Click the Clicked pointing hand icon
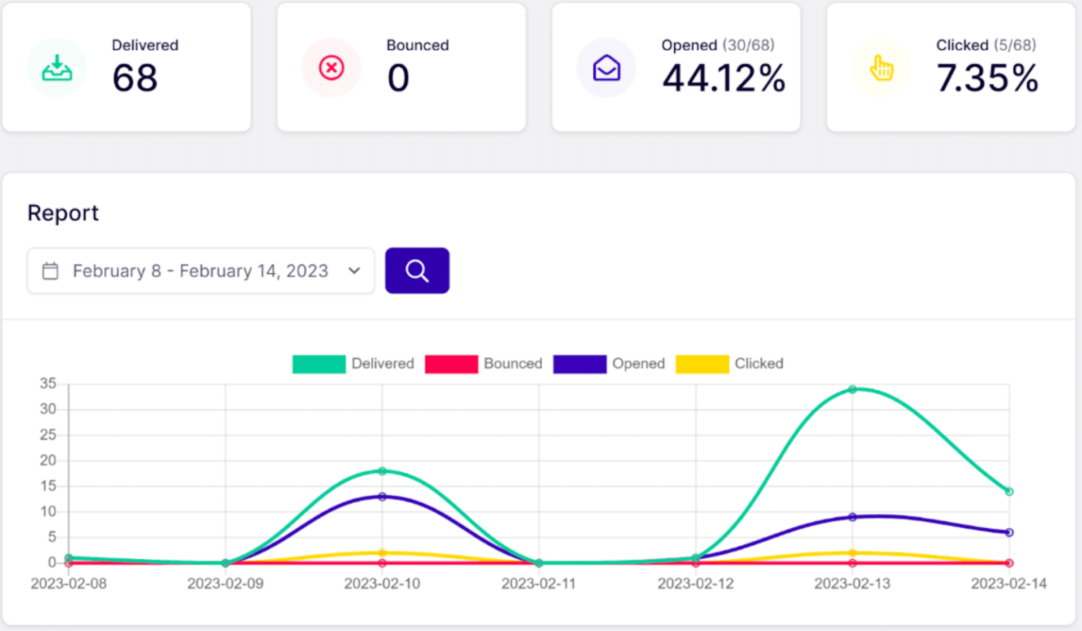This screenshot has height=631, width=1082. click(x=881, y=67)
